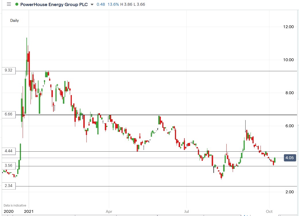This screenshot has width=299, height=216.
Task: Toggle the 13.6% percentage change display
Action: pyautogui.click(x=114, y=4)
